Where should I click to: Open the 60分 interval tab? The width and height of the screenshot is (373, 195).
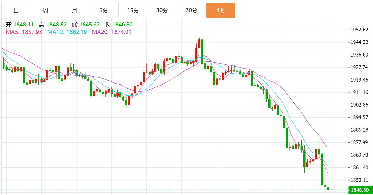coord(191,10)
